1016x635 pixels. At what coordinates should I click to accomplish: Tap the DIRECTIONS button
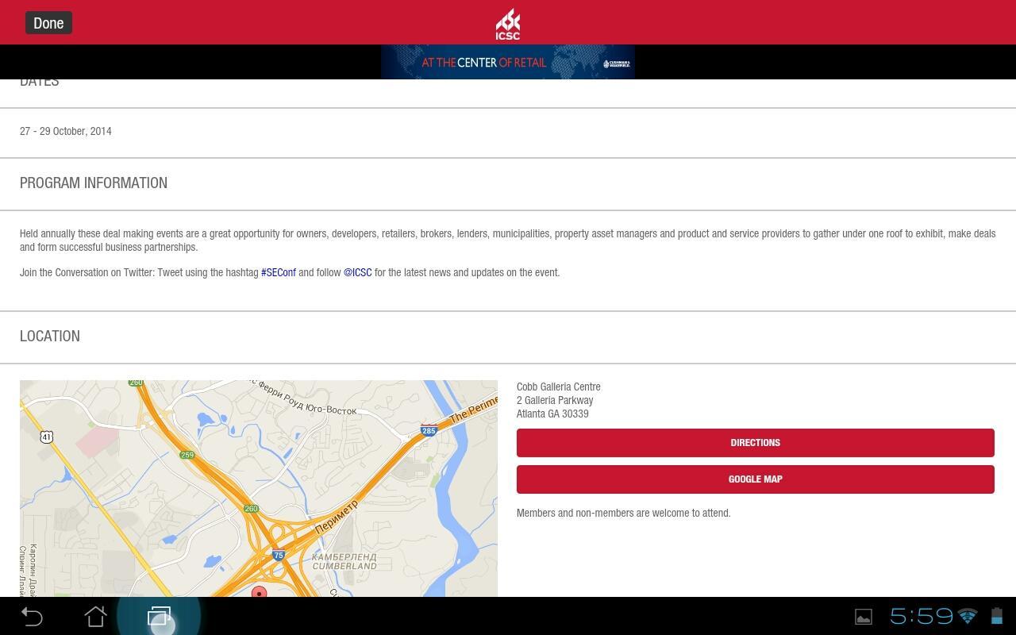(x=755, y=442)
